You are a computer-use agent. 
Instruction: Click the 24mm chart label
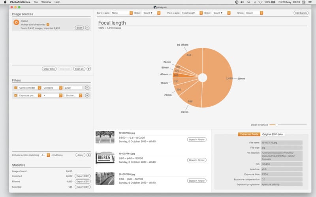(167, 62)
